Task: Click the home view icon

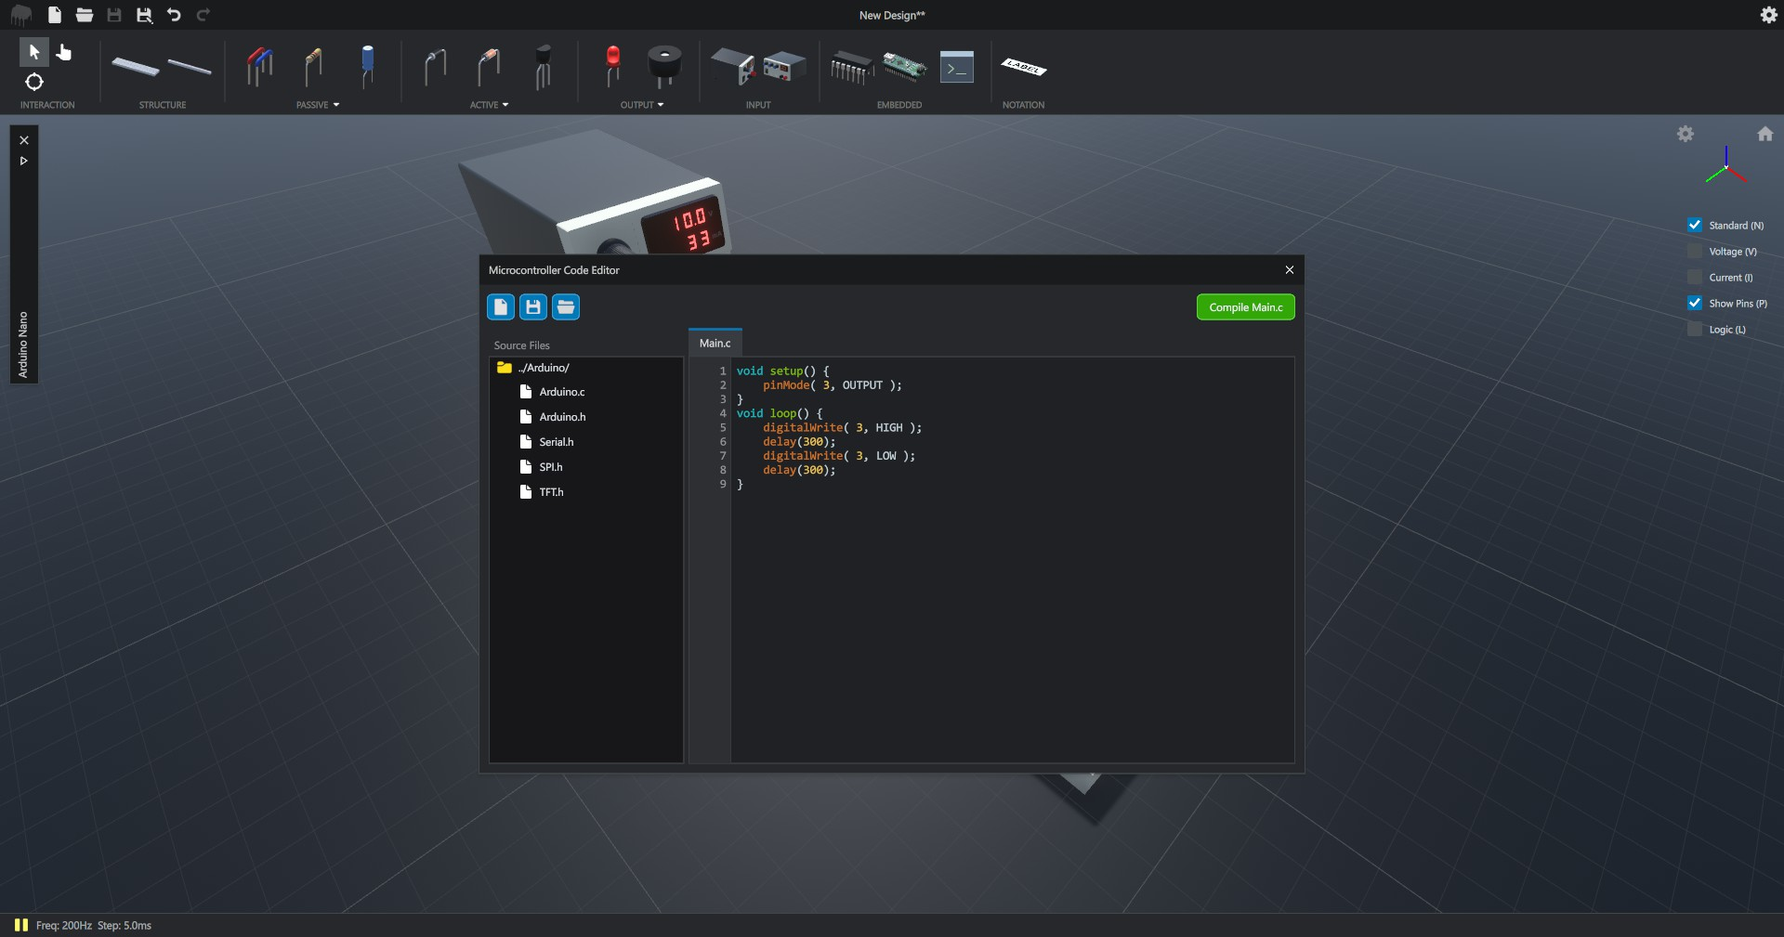Action: click(1765, 135)
